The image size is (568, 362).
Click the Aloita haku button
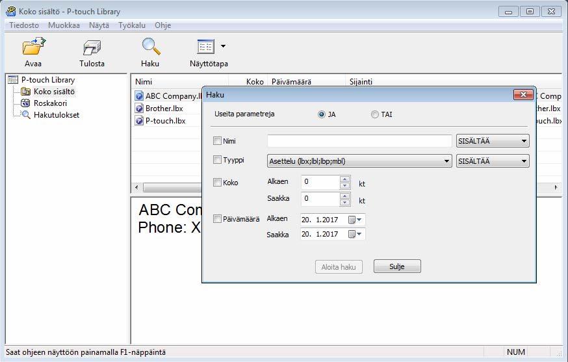[x=339, y=267]
